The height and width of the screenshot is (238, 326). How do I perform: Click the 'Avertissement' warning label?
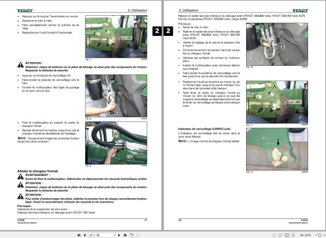[x=37, y=175]
